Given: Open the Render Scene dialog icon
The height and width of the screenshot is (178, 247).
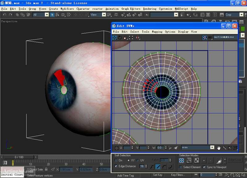Looking at the screenshot, I should coord(222,14).
